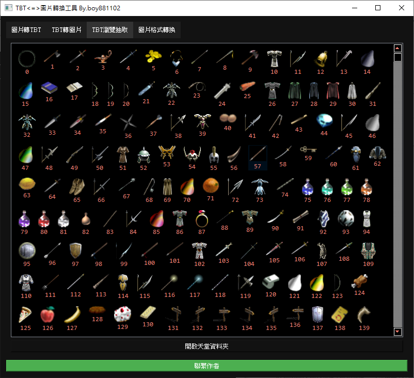Select the silver cross shield icon 137
The height and width of the screenshot is (378, 414).
pos(317,314)
